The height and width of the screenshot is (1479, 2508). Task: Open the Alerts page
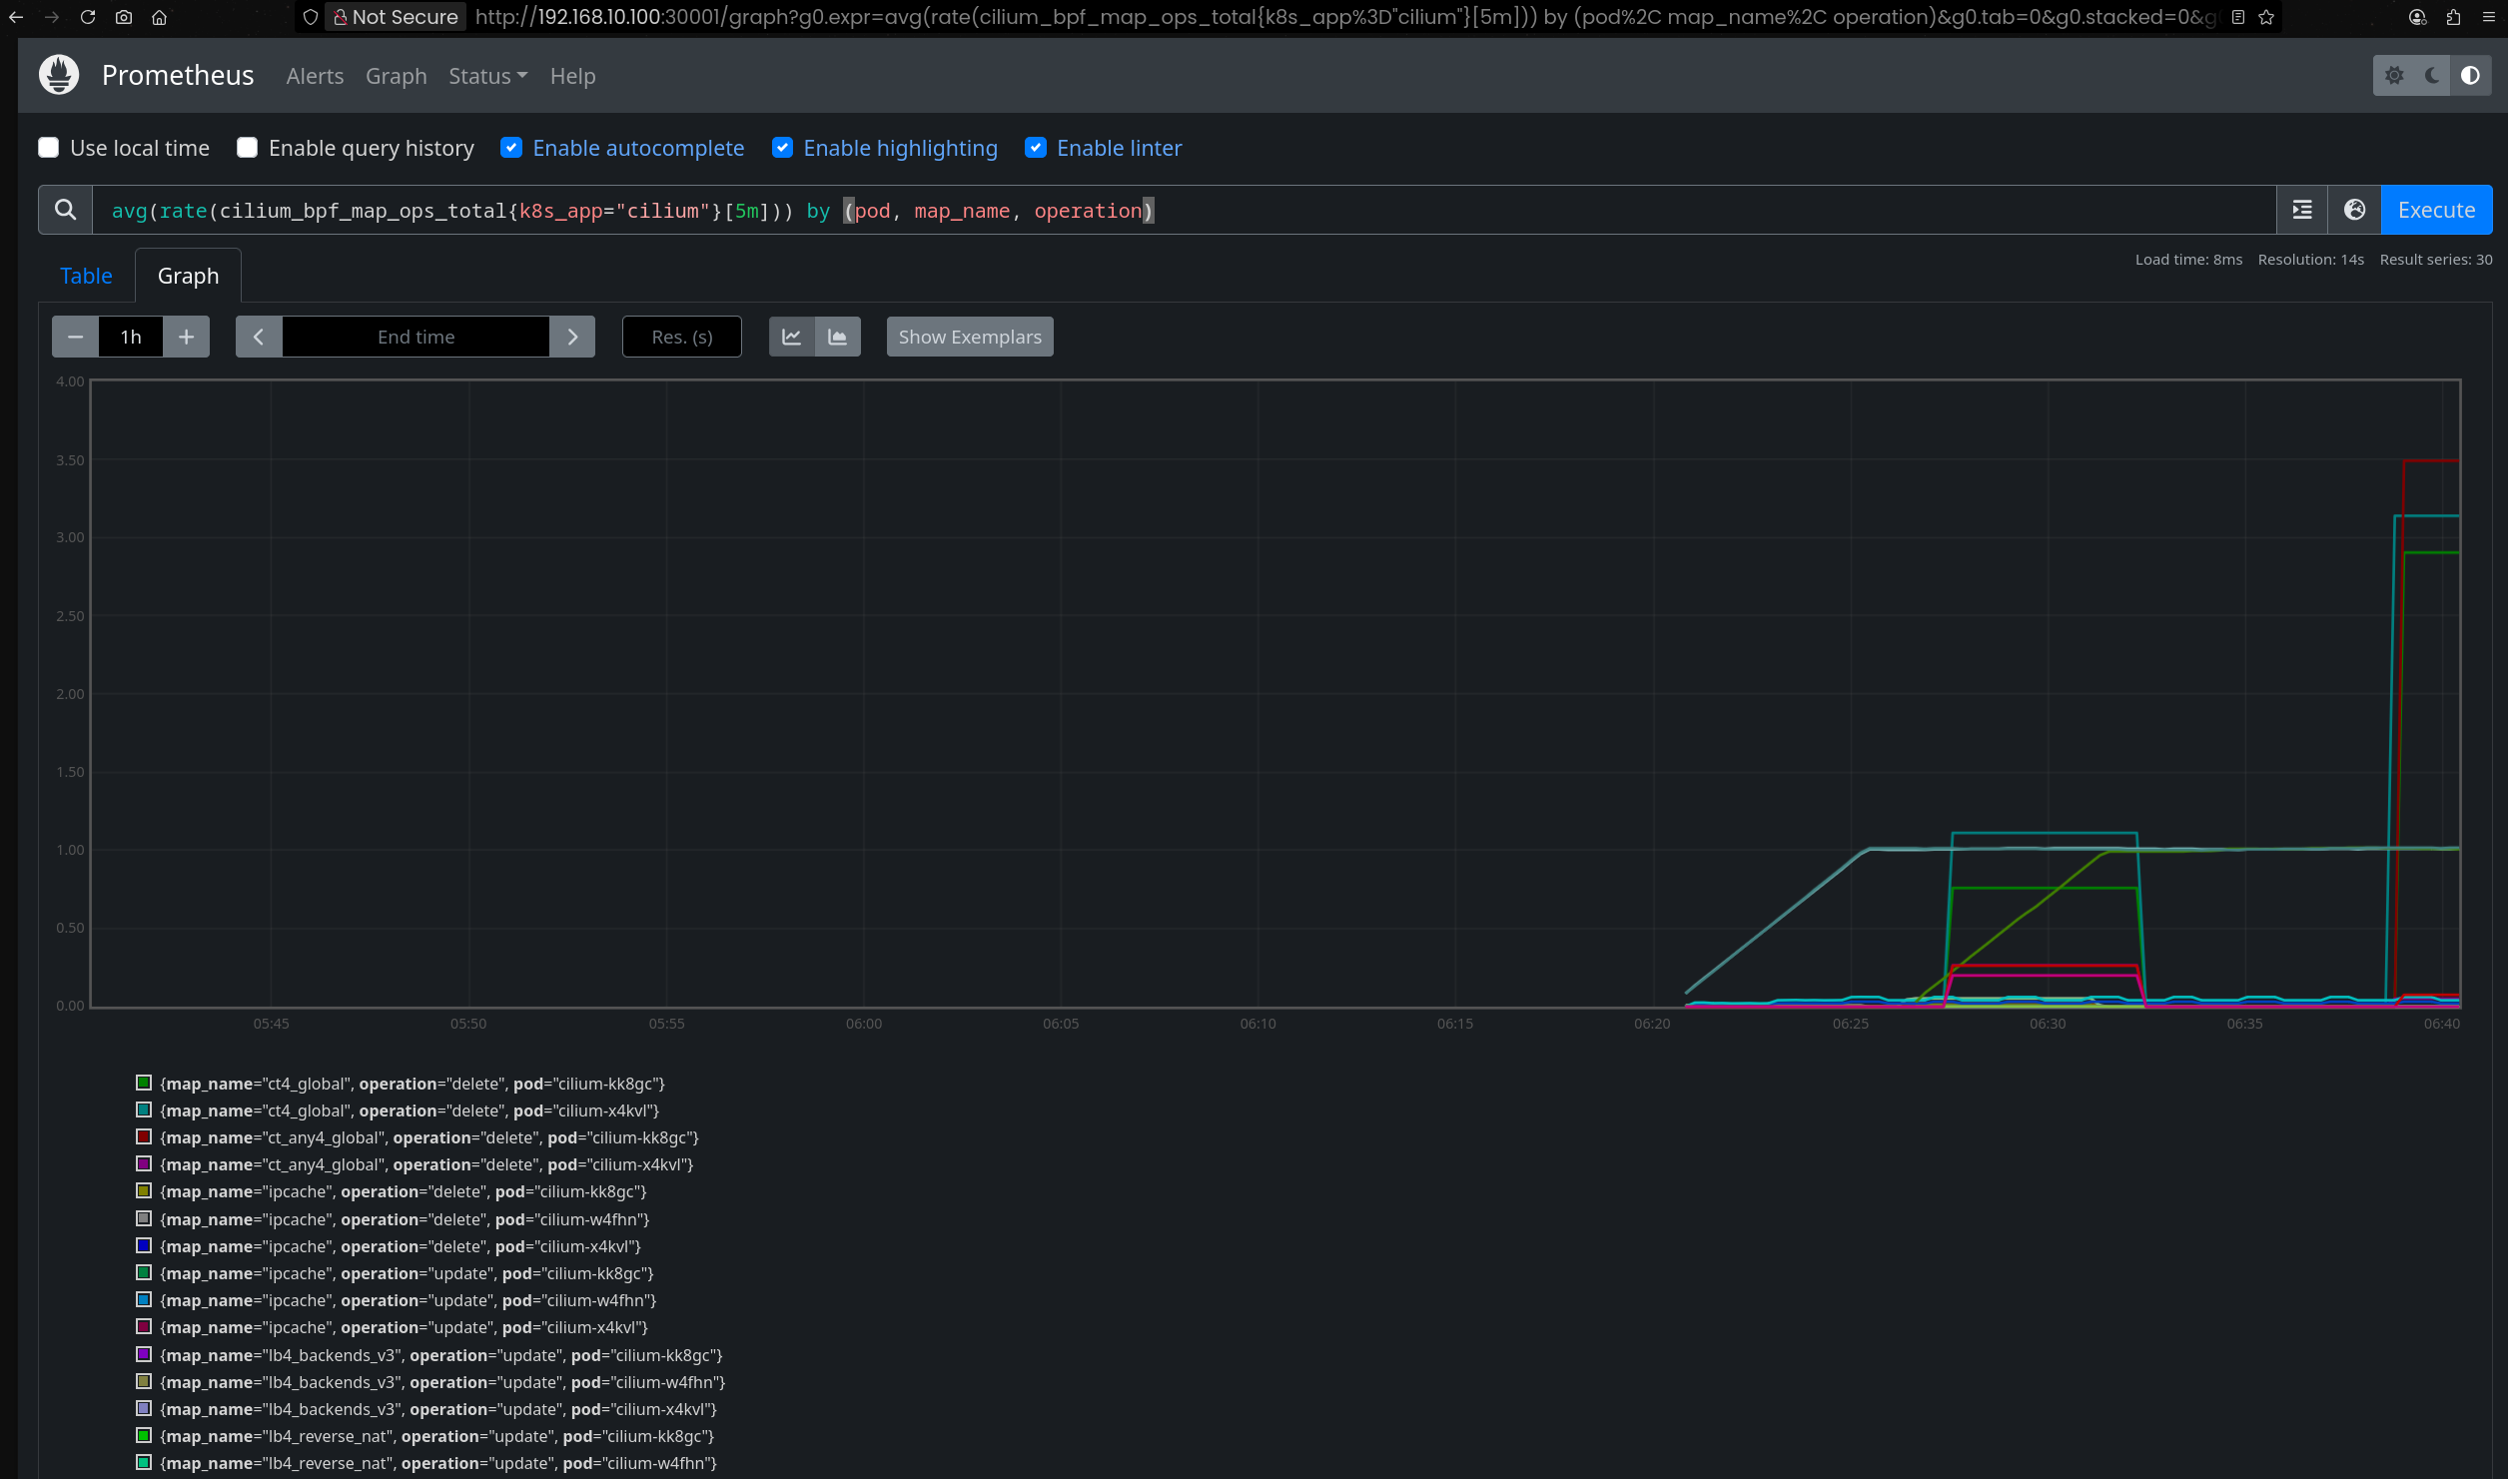coord(315,76)
